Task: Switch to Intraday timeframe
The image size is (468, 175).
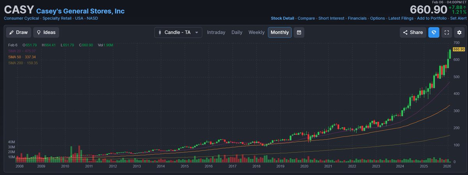Action: [216, 32]
